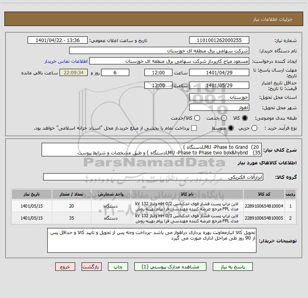The width and height of the screenshot is (308, 298).
Task: Click the 0/2 mH line trap item name
Action: (187, 206)
